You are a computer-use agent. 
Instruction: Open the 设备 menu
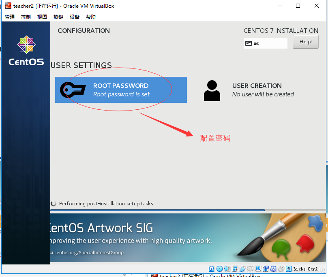click(x=75, y=17)
